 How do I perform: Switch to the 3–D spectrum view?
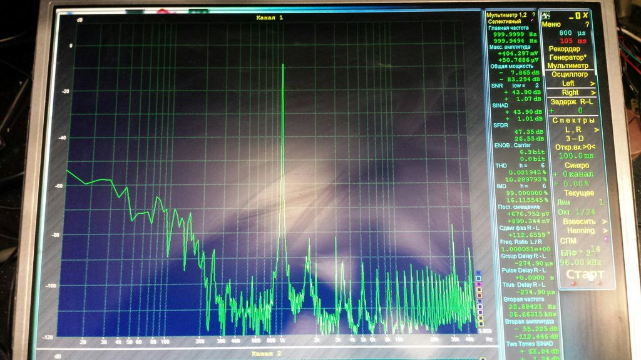(575, 138)
